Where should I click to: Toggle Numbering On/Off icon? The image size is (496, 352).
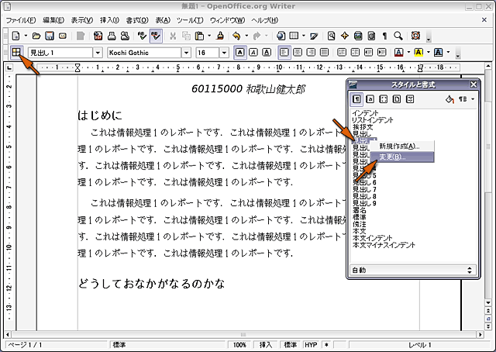coord(342,52)
